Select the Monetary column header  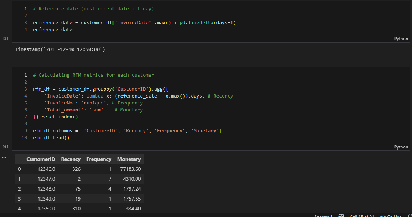click(x=129, y=159)
